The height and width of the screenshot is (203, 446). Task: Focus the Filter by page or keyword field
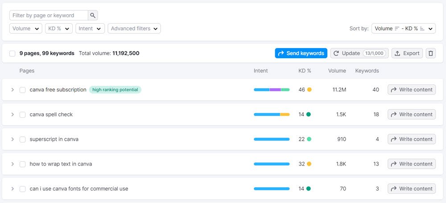pyautogui.click(x=48, y=16)
